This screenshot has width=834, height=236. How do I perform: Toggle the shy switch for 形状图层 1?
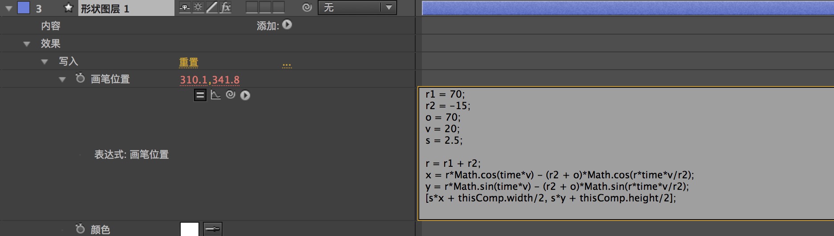pyautogui.click(x=185, y=7)
